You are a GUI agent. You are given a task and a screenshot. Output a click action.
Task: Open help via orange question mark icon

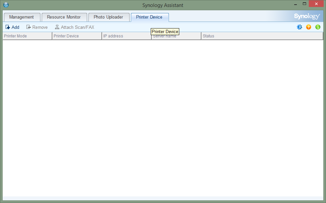(x=308, y=27)
